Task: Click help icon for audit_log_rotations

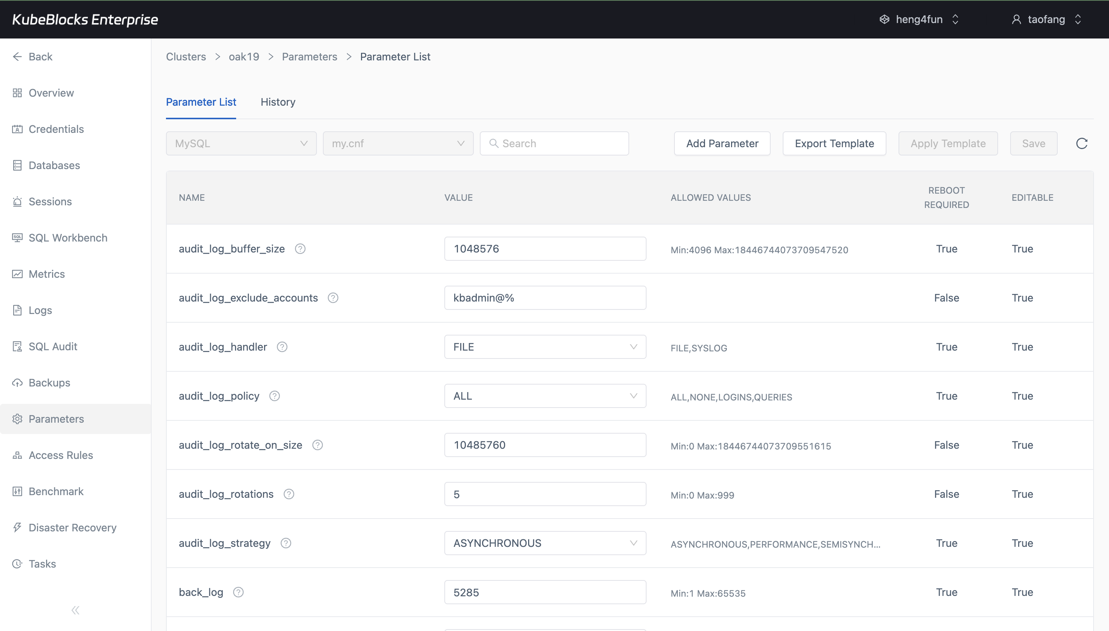Action: (289, 494)
